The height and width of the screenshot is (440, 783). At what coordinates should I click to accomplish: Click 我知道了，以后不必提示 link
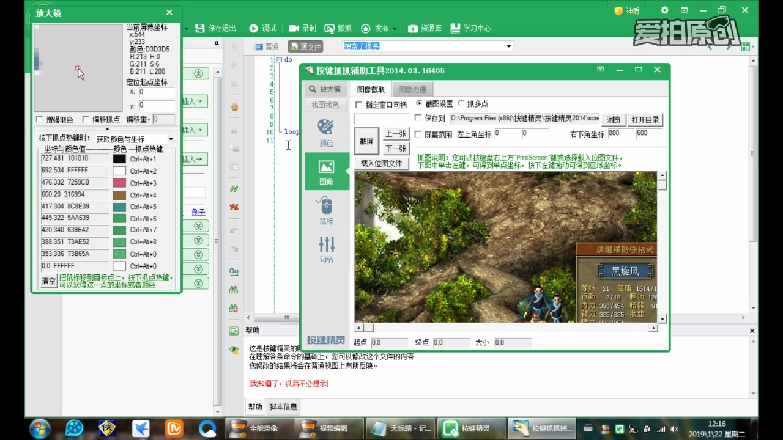(x=288, y=383)
